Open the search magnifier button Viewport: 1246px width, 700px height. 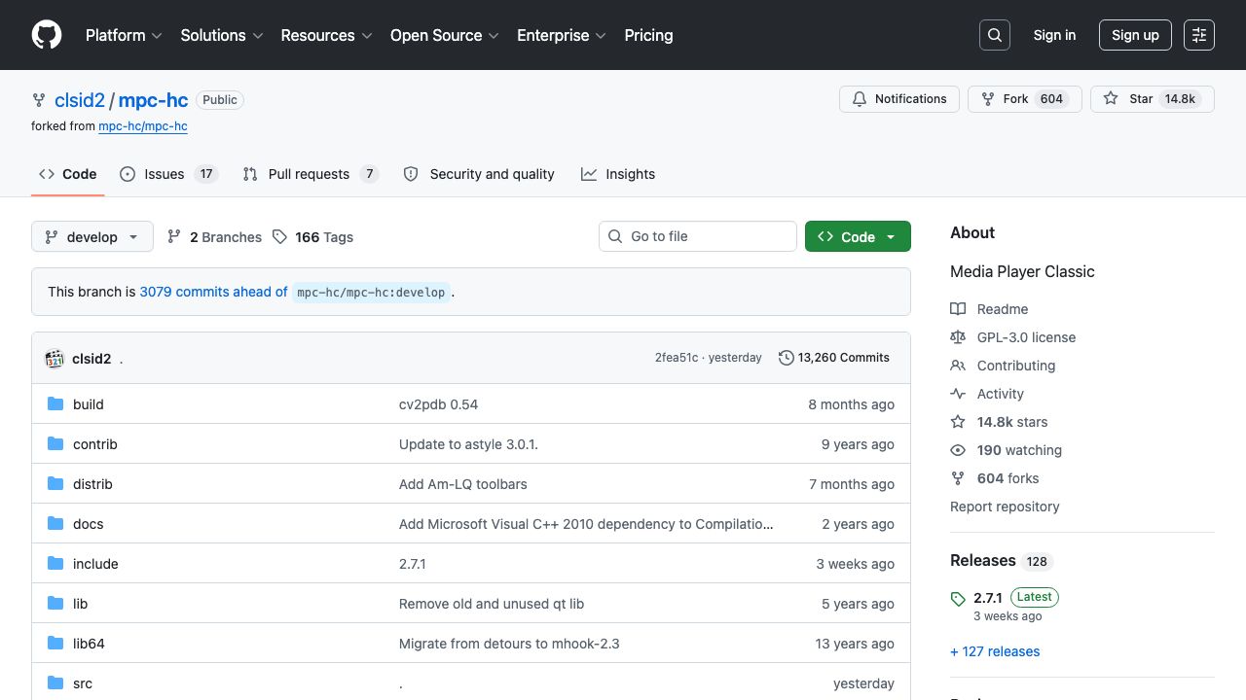point(995,35)
